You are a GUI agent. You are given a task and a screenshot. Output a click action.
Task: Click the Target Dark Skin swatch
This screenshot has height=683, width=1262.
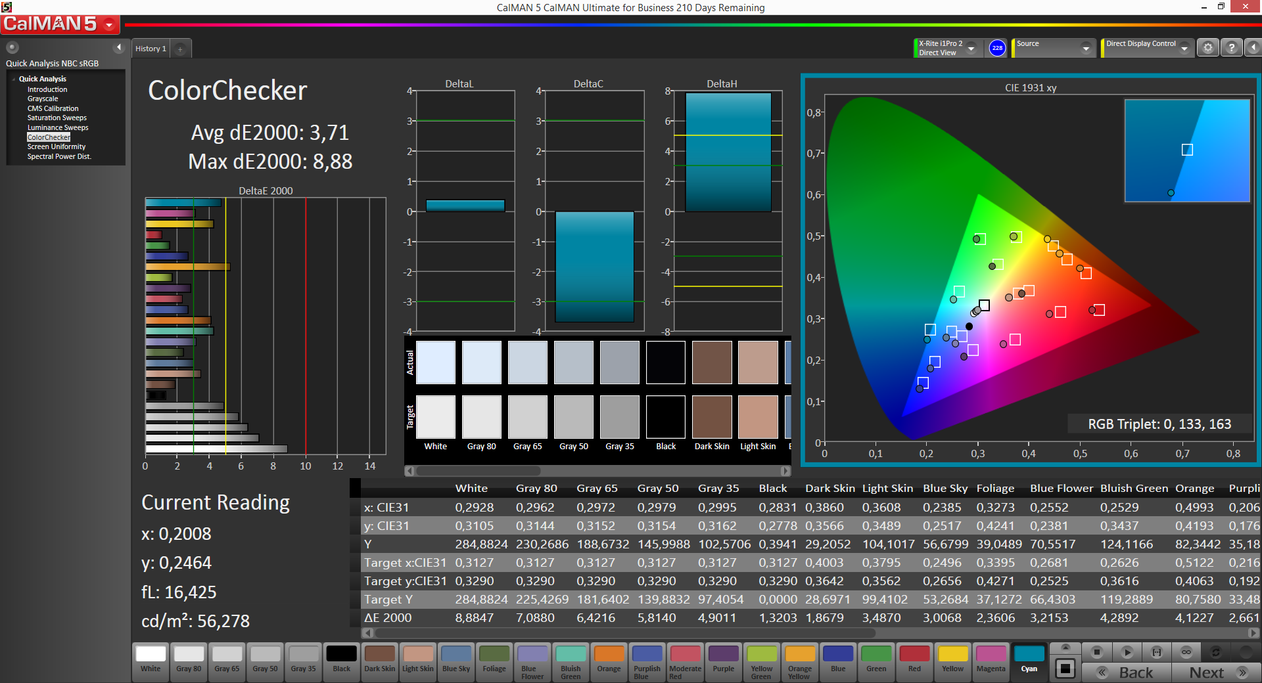(712, 416)
